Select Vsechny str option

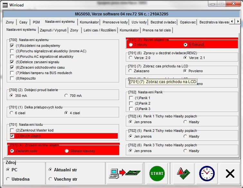[x=51, y=179]
